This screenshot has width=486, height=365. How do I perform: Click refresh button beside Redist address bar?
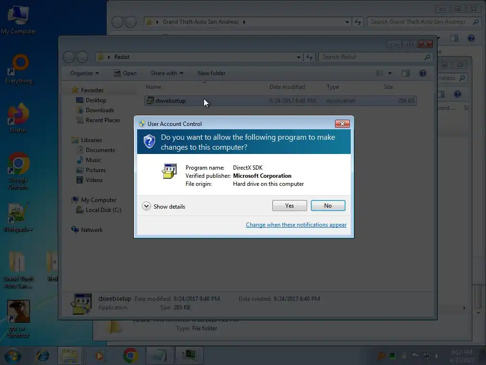coord(309,57)
